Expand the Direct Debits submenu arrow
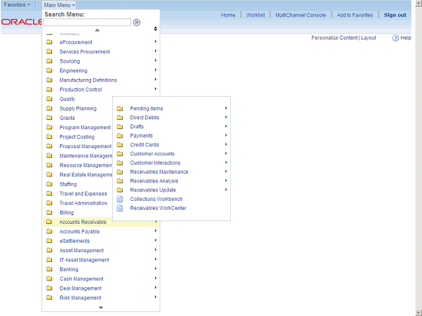422x316 pixels. pyautogui.click(x=226, y=117)
